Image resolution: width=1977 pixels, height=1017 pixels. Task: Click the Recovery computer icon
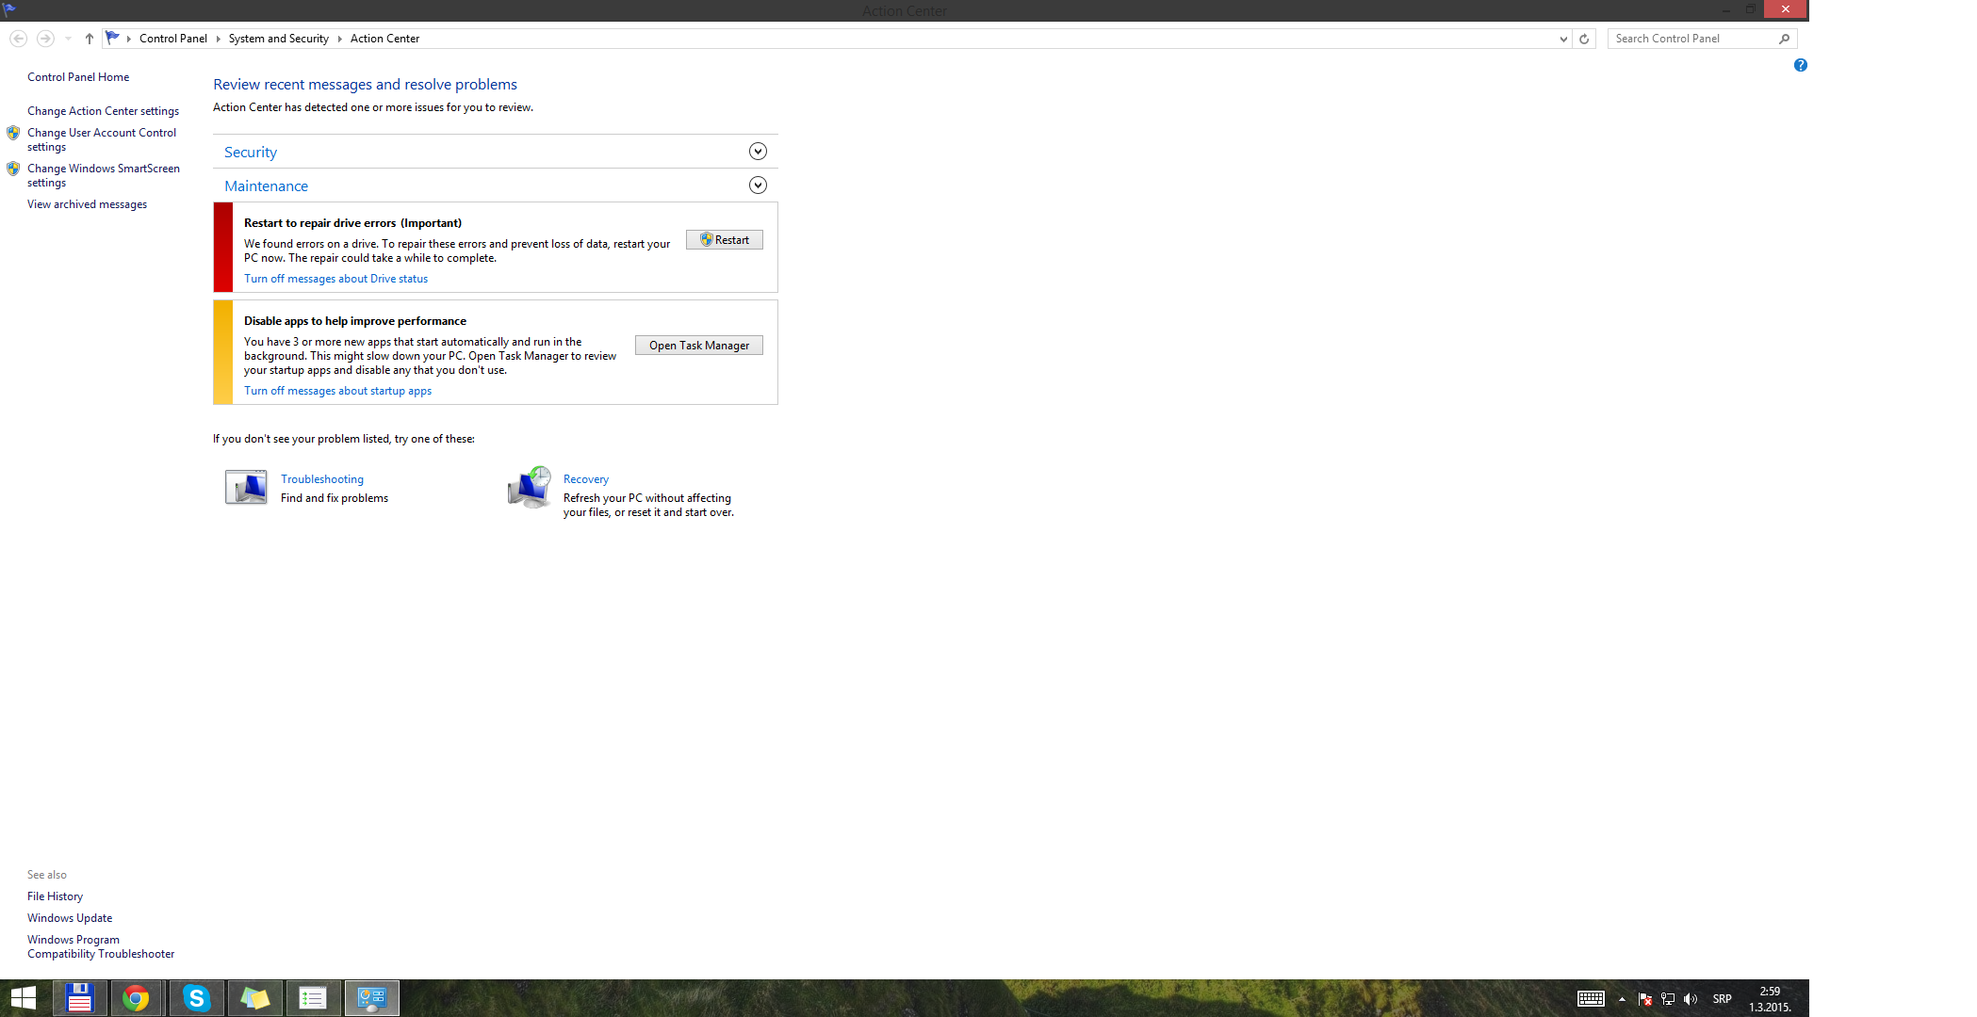pos(530,487)
